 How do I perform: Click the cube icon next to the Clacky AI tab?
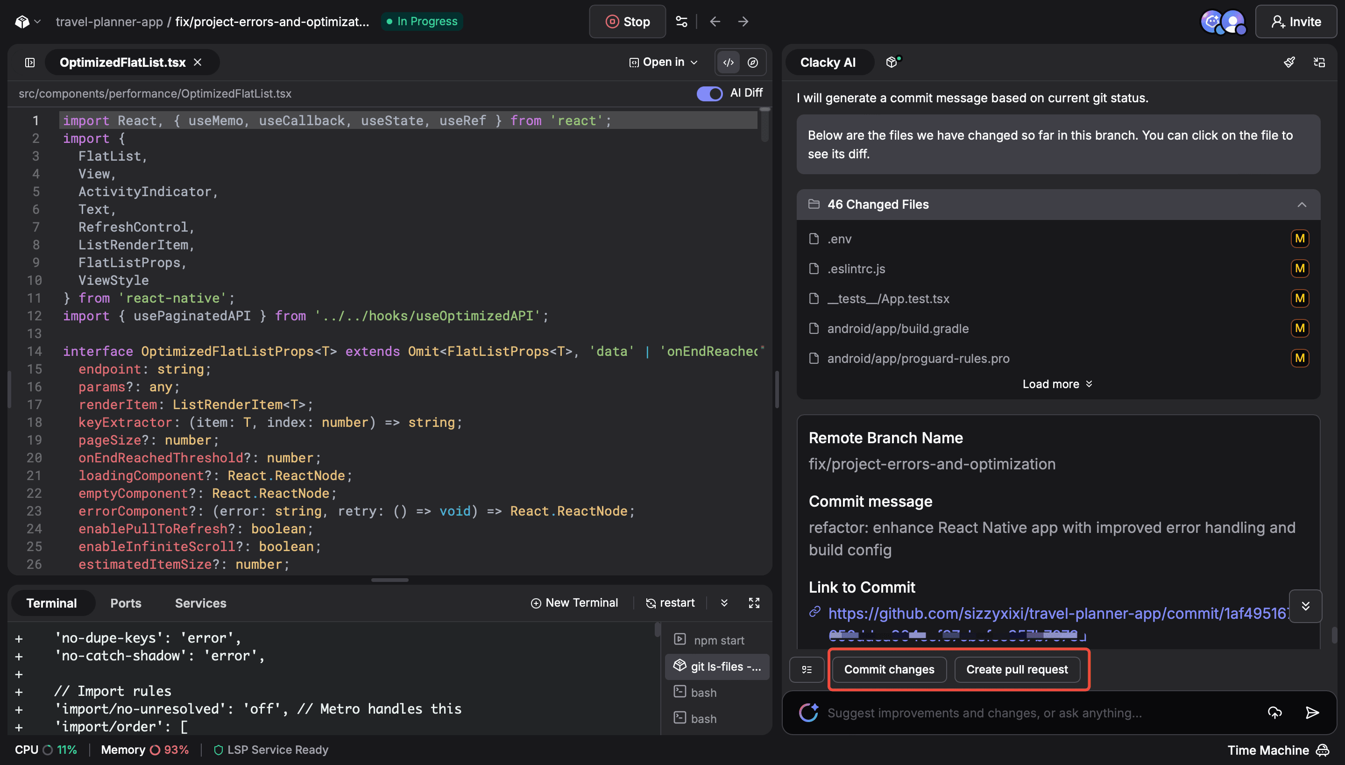tap(893, 62)
